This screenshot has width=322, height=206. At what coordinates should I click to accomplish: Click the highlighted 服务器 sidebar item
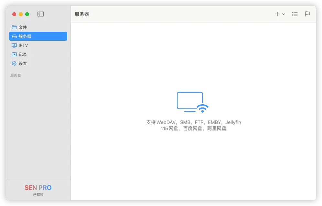tap(38, 36)
